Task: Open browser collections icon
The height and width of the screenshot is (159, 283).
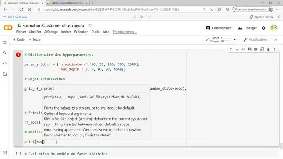Action: (228, 9)
